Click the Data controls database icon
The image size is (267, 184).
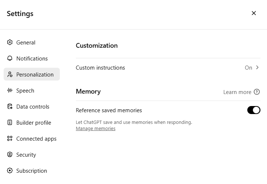[x=10, y=106]
